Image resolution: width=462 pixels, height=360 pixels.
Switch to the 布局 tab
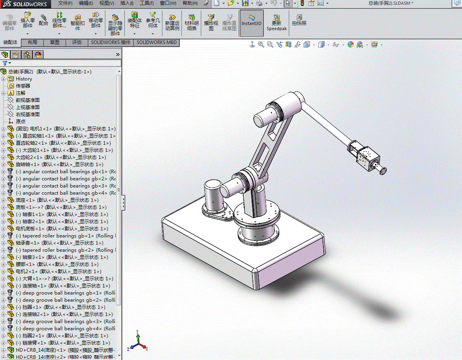(x=32, y=42)
